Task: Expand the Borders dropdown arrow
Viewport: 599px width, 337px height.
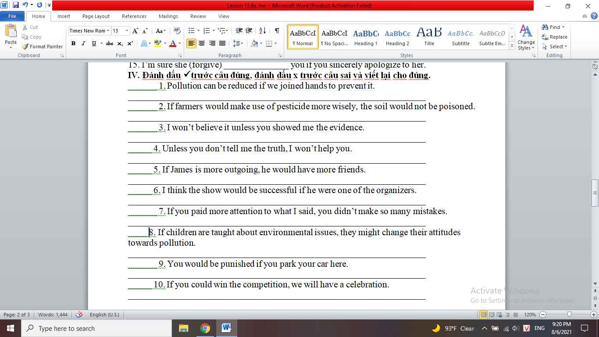Action: tap(275, 43)
